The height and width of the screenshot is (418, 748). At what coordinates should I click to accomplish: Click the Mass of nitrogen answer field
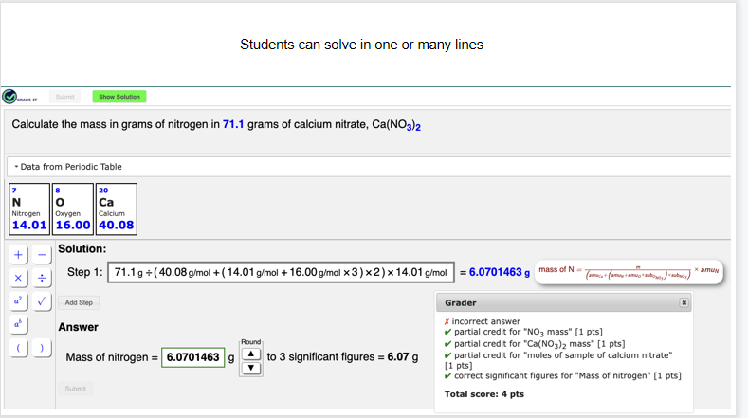193,357
